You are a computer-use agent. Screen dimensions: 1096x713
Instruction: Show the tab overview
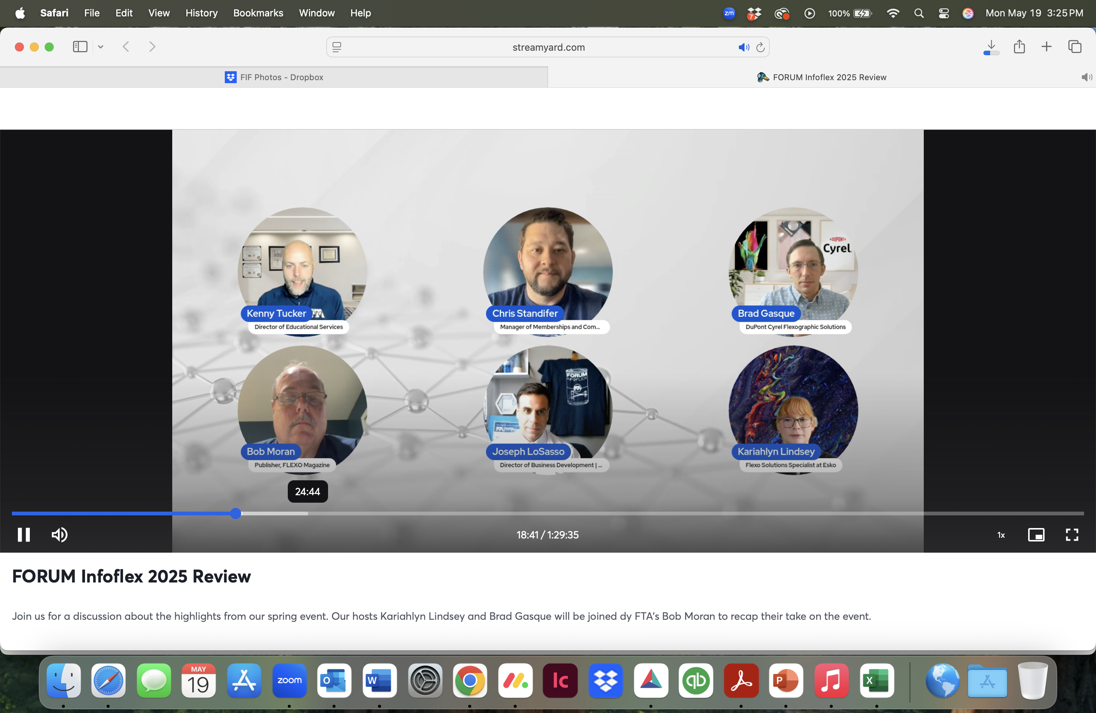click(x=1074, y=47)
